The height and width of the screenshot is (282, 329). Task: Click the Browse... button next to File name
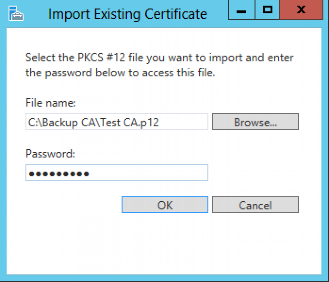pyautogui.click(x=255, y=122)
